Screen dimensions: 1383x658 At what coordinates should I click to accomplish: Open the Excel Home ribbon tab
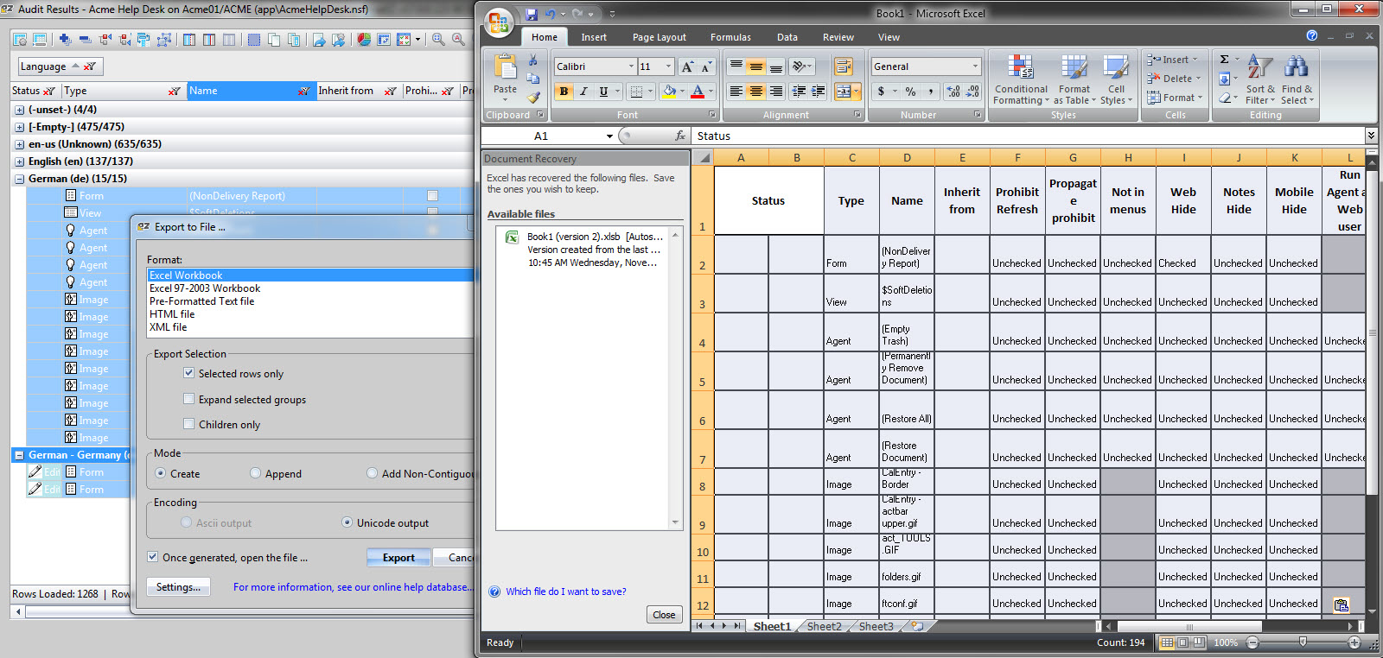coord(545,37)
